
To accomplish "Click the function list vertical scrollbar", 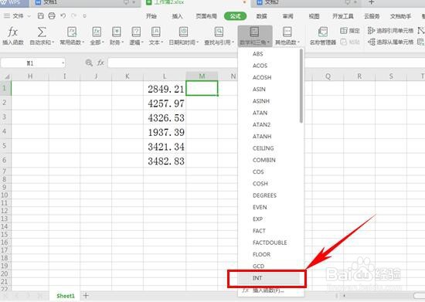I will coord(301,86).
